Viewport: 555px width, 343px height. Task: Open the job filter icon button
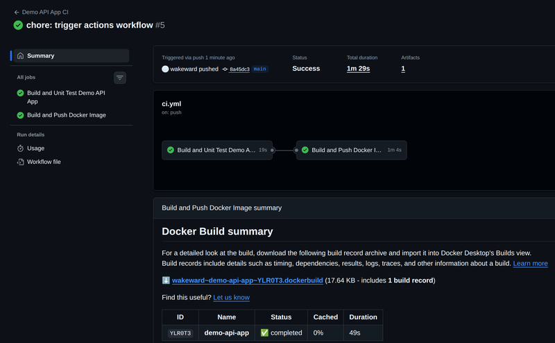pyautogui.click(x=120, y=78)
